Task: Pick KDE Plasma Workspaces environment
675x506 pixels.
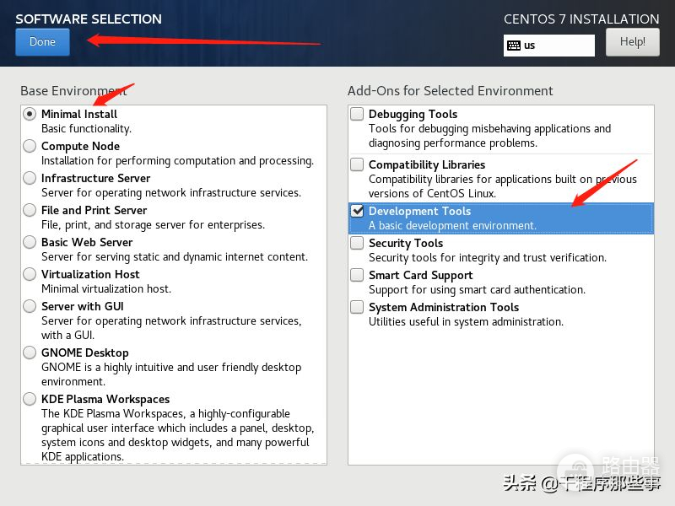Action: pyautogui.click(x=30, y=399)
